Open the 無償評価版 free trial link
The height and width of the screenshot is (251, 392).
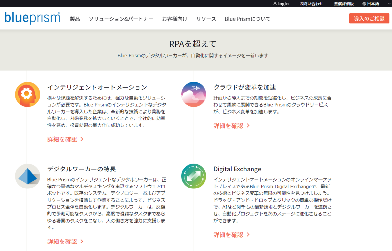pyautogui.click(x=344, y=4)
